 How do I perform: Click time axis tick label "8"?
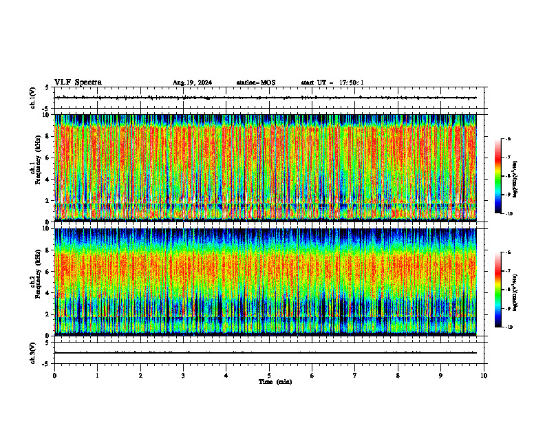click(398, 376)
